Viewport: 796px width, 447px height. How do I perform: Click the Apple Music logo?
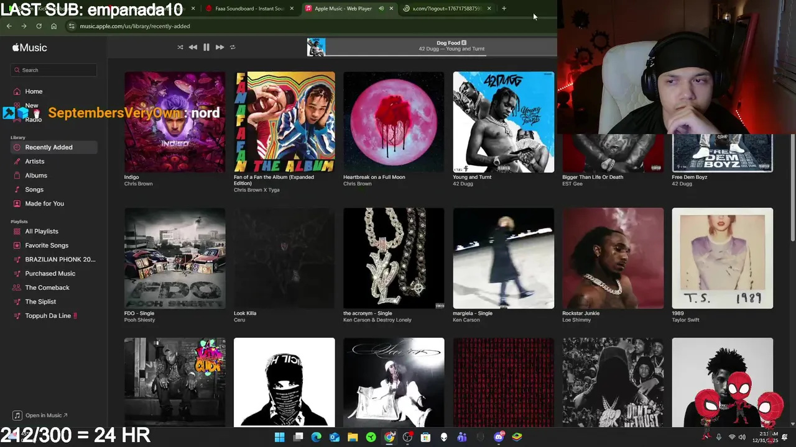pos(29,48)
